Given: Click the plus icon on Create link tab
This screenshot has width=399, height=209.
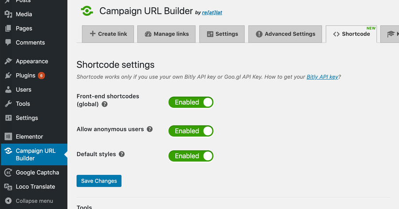Looking at the screenshot, I should (93, 34).
